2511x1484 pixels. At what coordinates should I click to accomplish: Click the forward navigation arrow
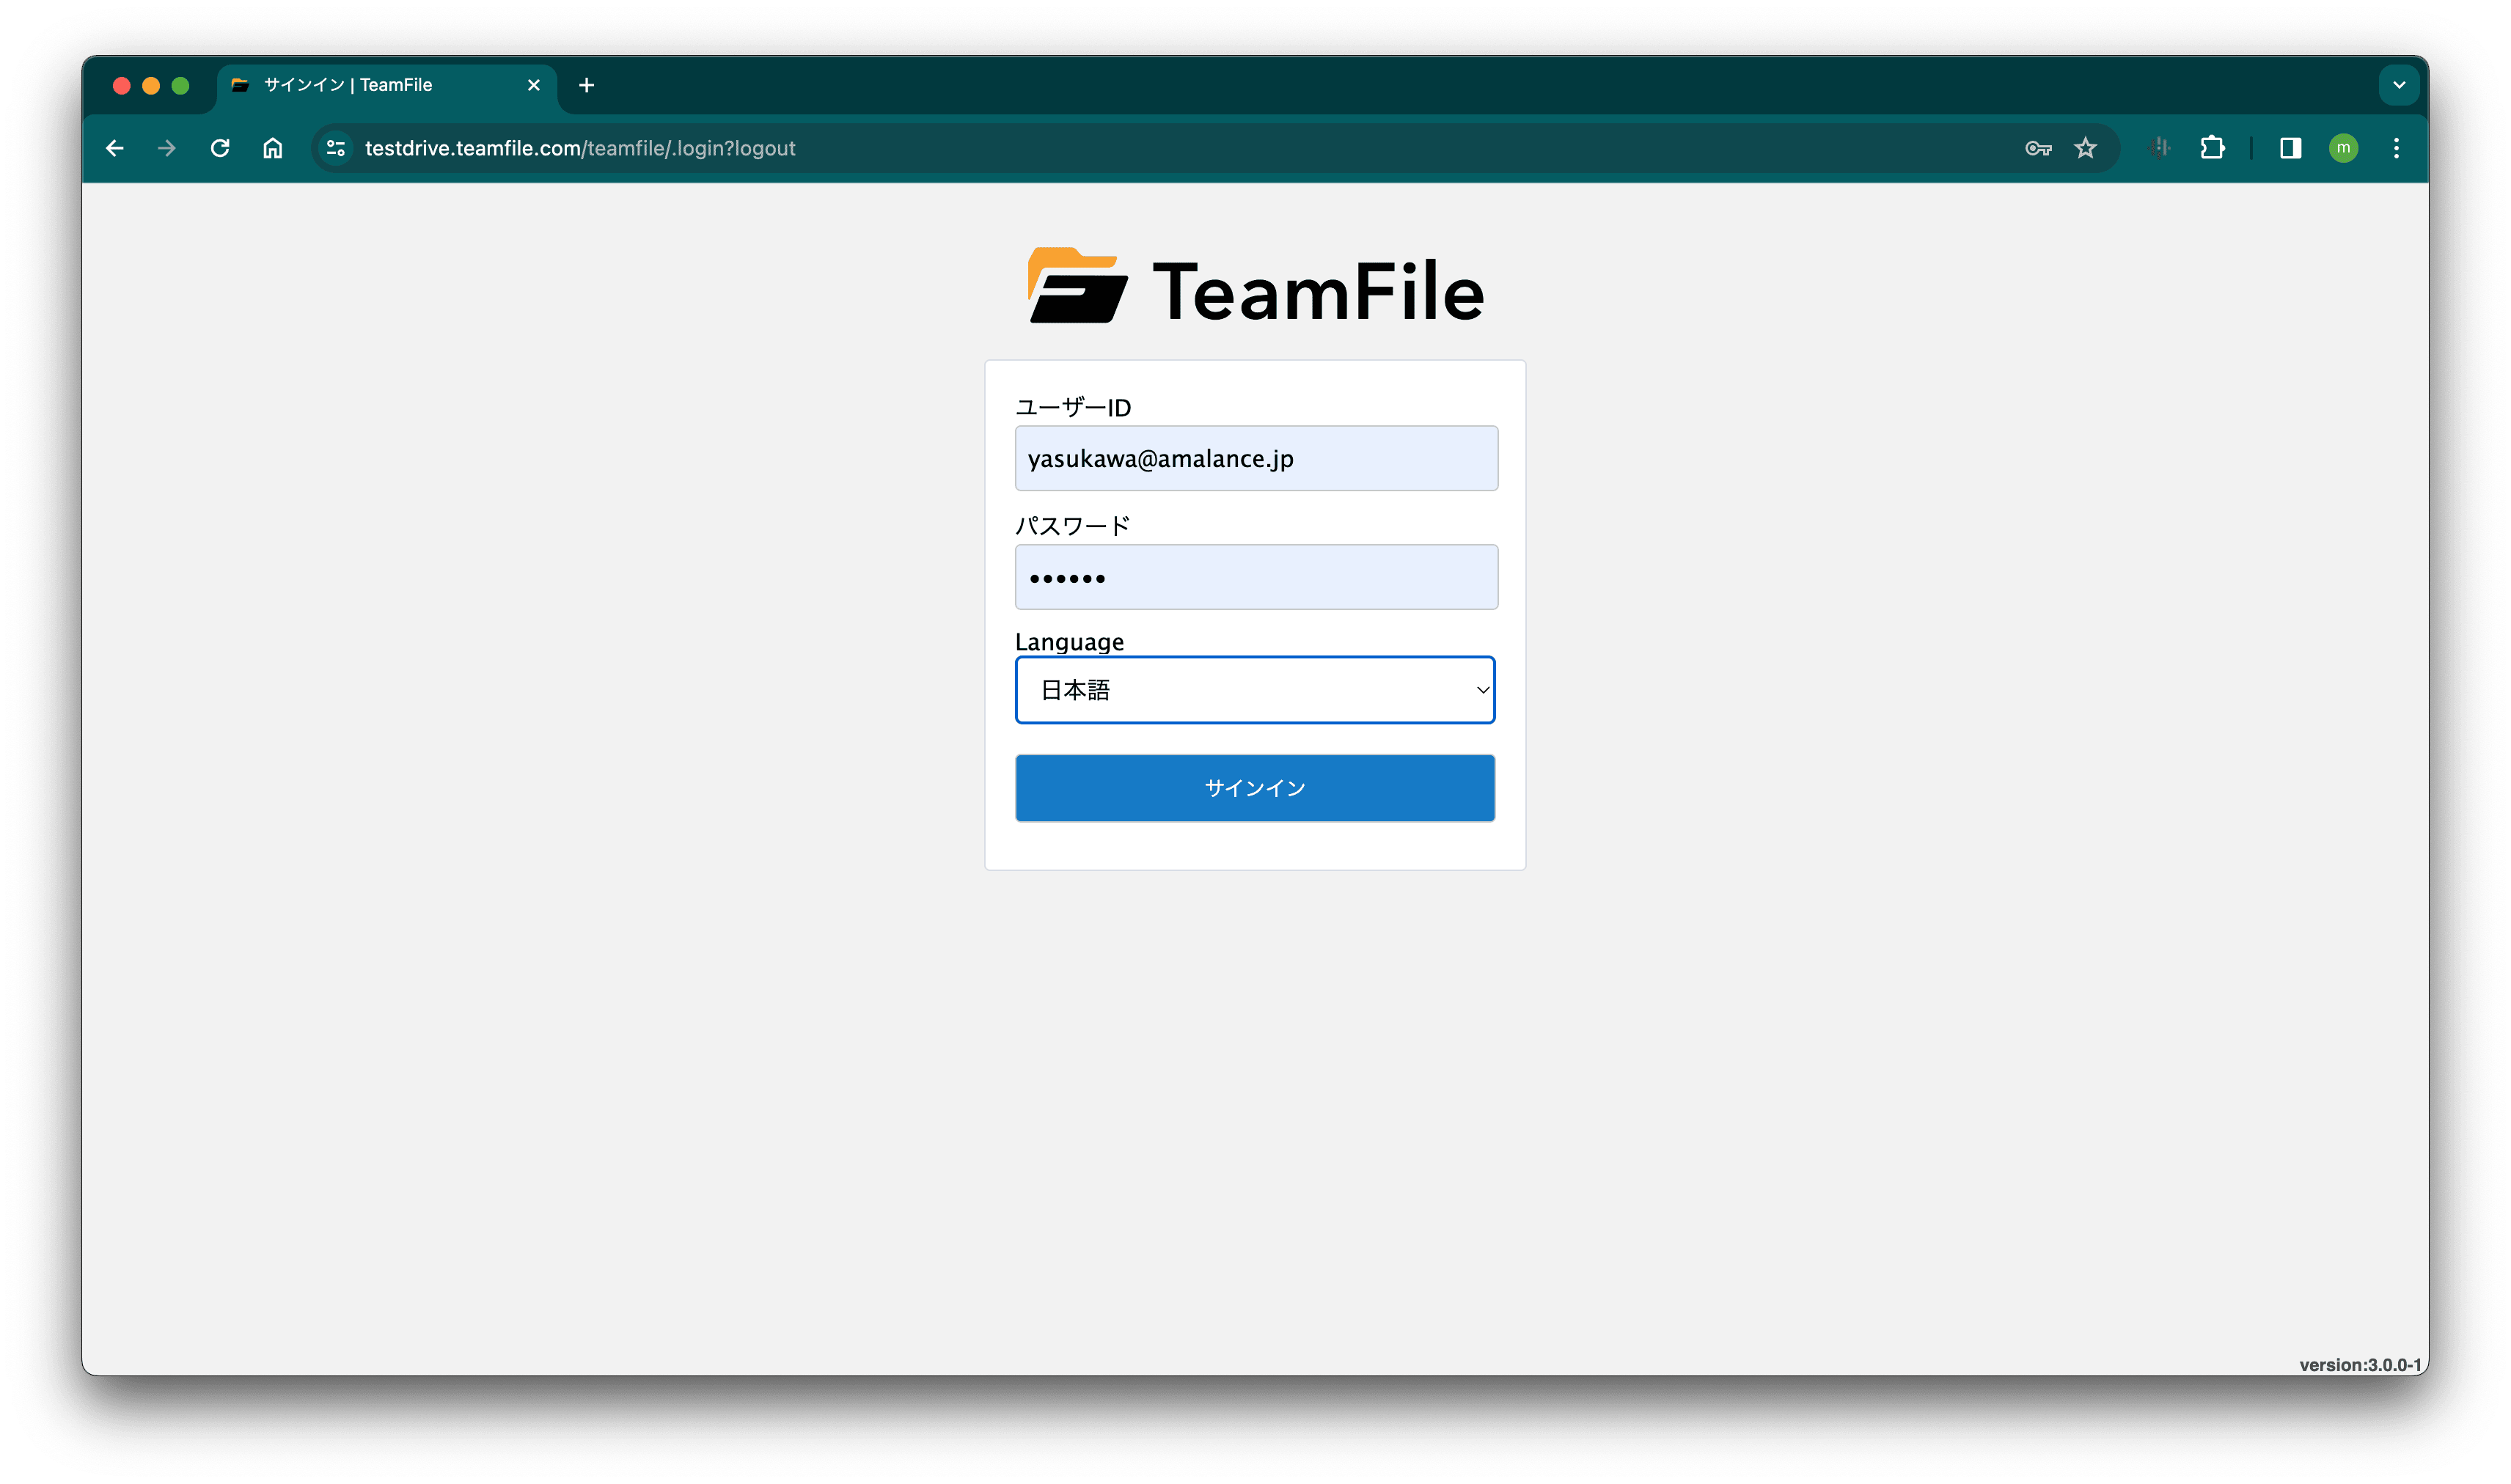click(167, 148)
